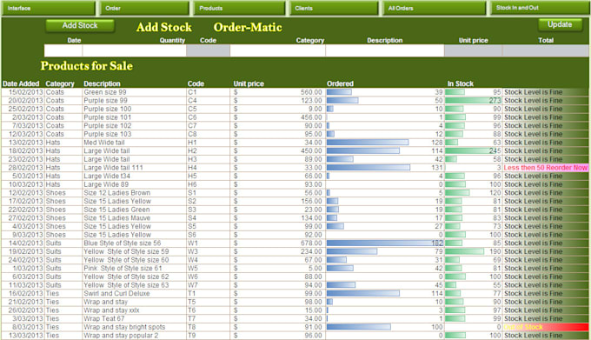
Task: Open the Products tab
Action: point(239,8)
